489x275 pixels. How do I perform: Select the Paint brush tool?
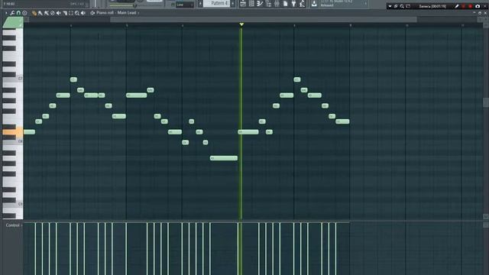pyautogui.click(x=40, y=13)
